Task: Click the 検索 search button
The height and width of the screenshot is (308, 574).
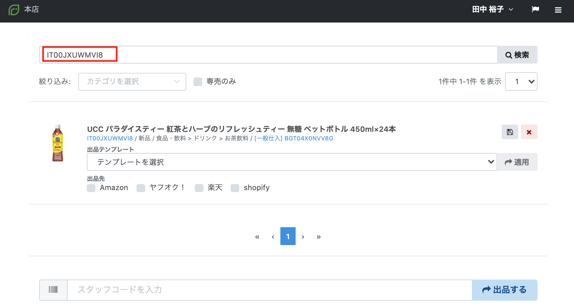Action: coord(517,55)
